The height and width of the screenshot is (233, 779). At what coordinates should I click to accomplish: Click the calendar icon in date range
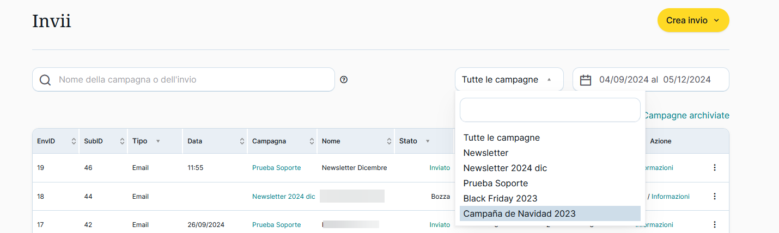(x=586, y=80)
